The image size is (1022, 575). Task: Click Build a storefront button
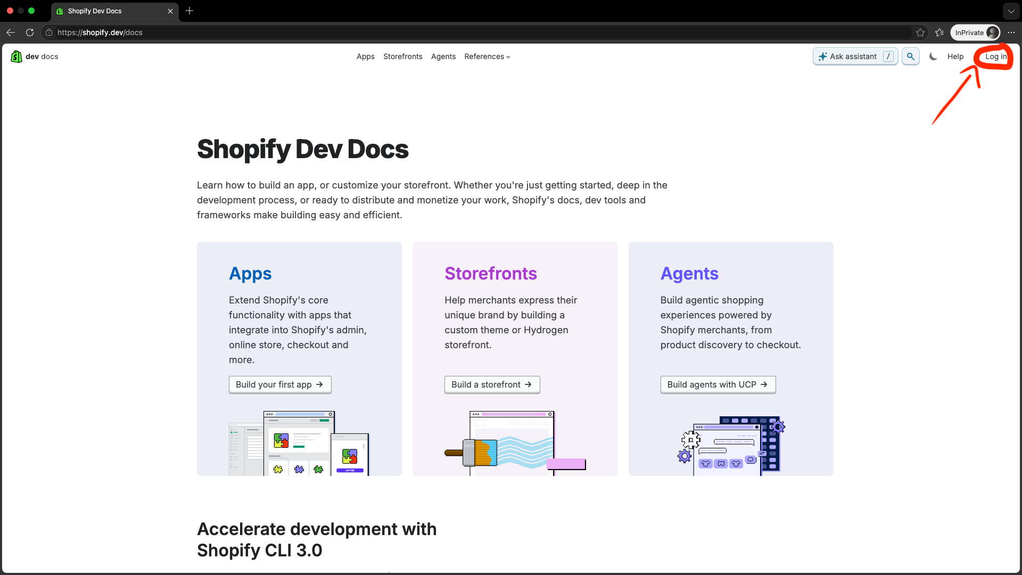(492, 384)
